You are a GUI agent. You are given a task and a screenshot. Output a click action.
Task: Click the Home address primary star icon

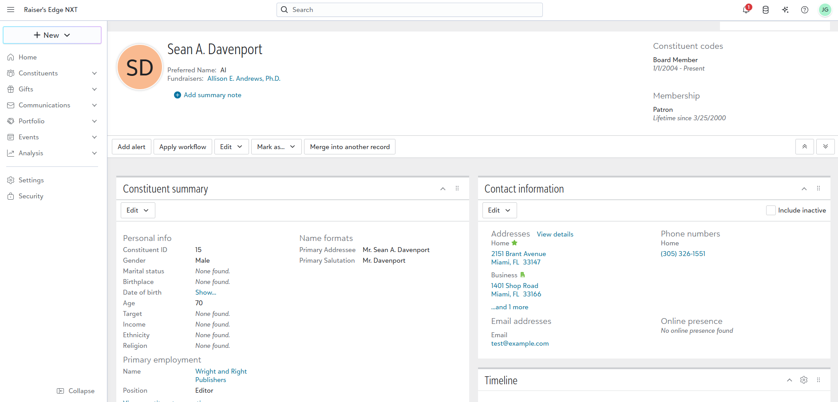pyautogui.click(x=514, y=243)
